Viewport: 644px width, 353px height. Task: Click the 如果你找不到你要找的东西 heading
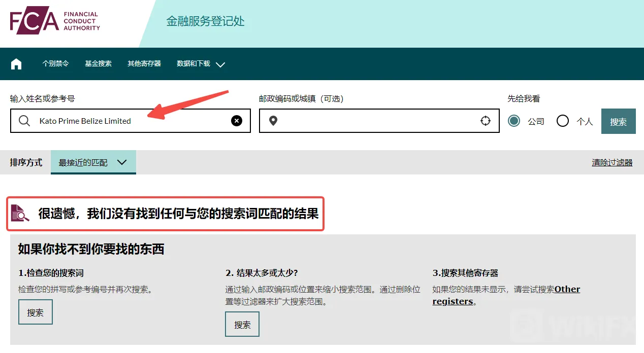91,249
